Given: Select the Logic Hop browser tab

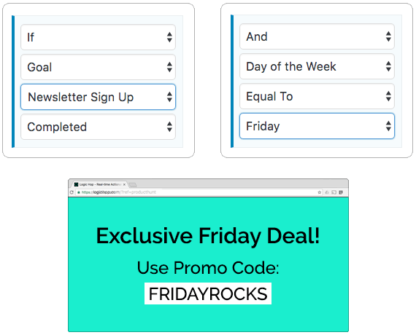Looking at the screenshot, I should coord(100,184).
